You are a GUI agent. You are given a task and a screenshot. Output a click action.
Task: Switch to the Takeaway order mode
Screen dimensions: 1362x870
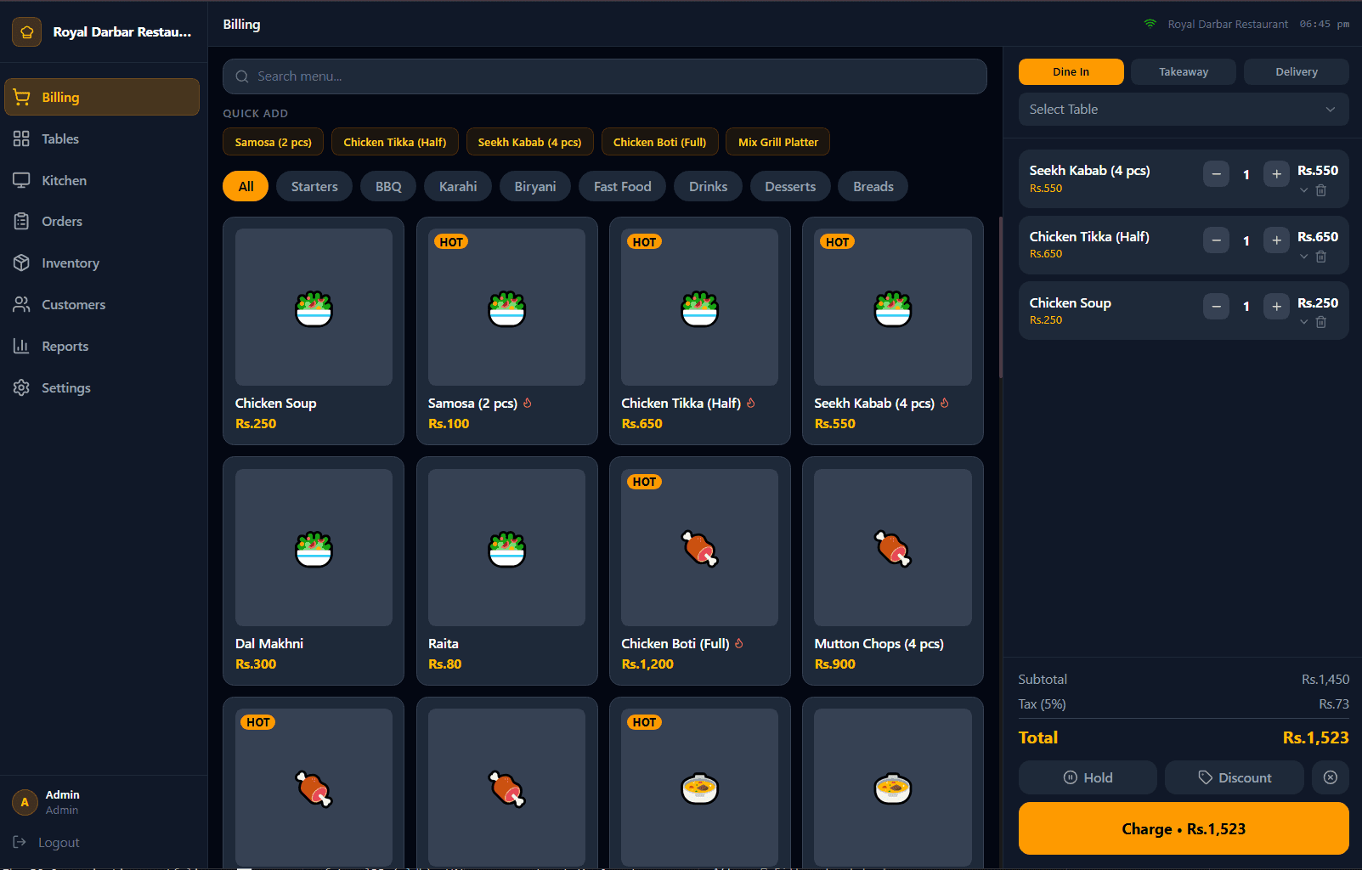(x=1183, y=71)
